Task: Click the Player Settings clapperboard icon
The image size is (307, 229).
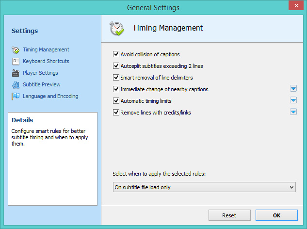Action: pyautogui.click(x=15, y=73)
